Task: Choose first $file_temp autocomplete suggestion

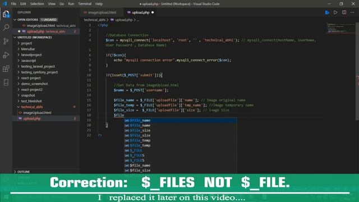Action: point(181,140)
